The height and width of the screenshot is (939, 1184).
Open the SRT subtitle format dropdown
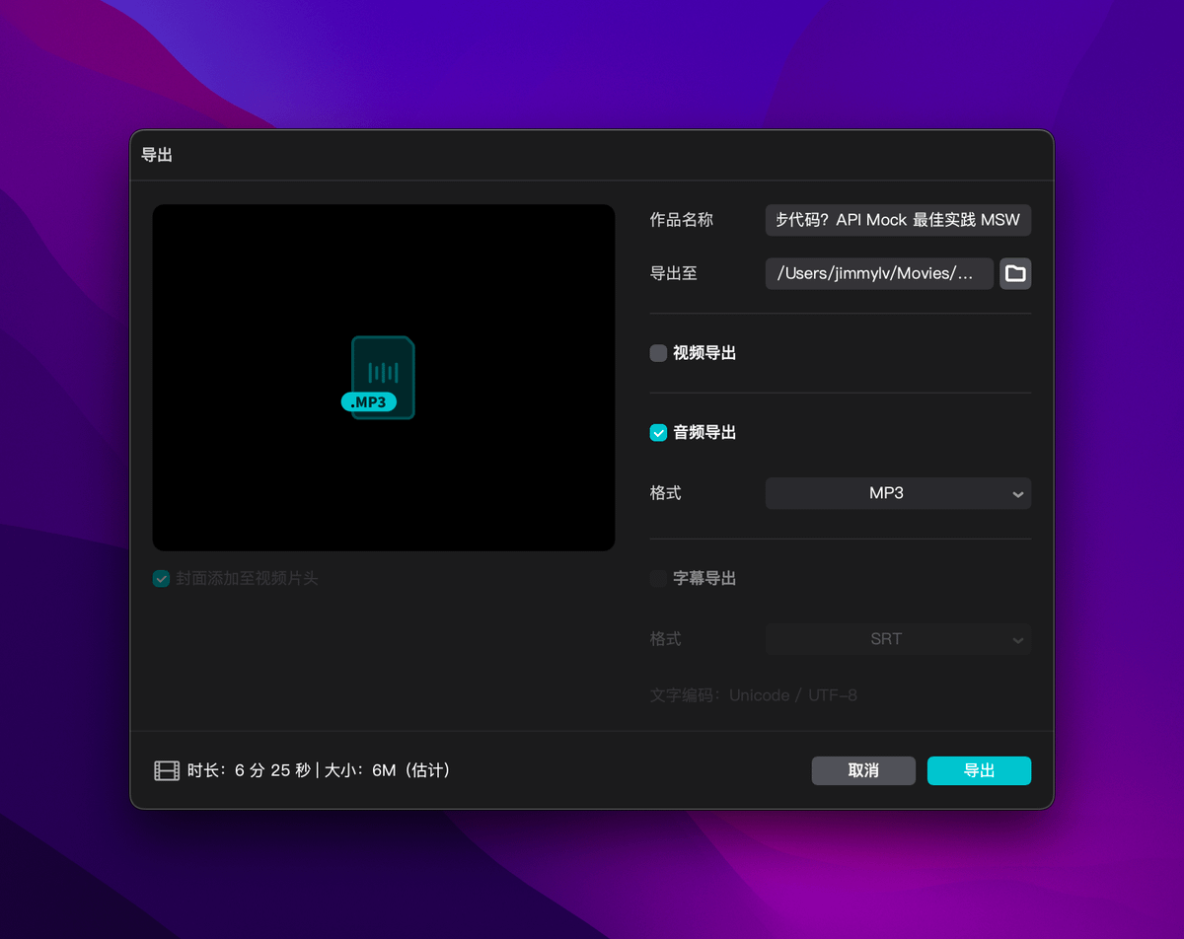[886, 639]
